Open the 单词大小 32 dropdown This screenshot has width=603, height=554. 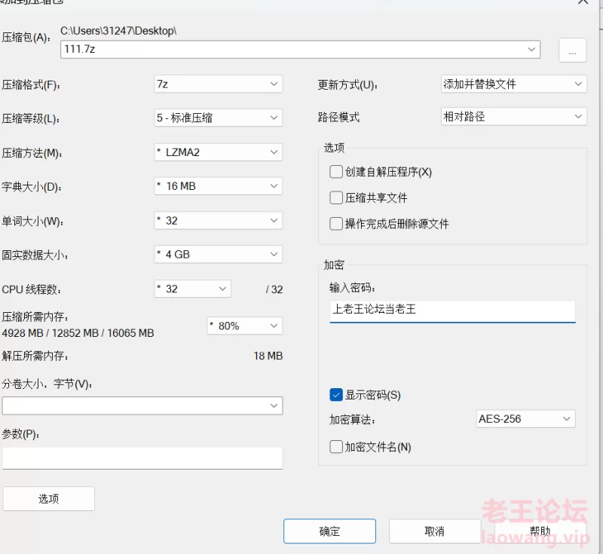pyautogui.click(x=218, y=221)
